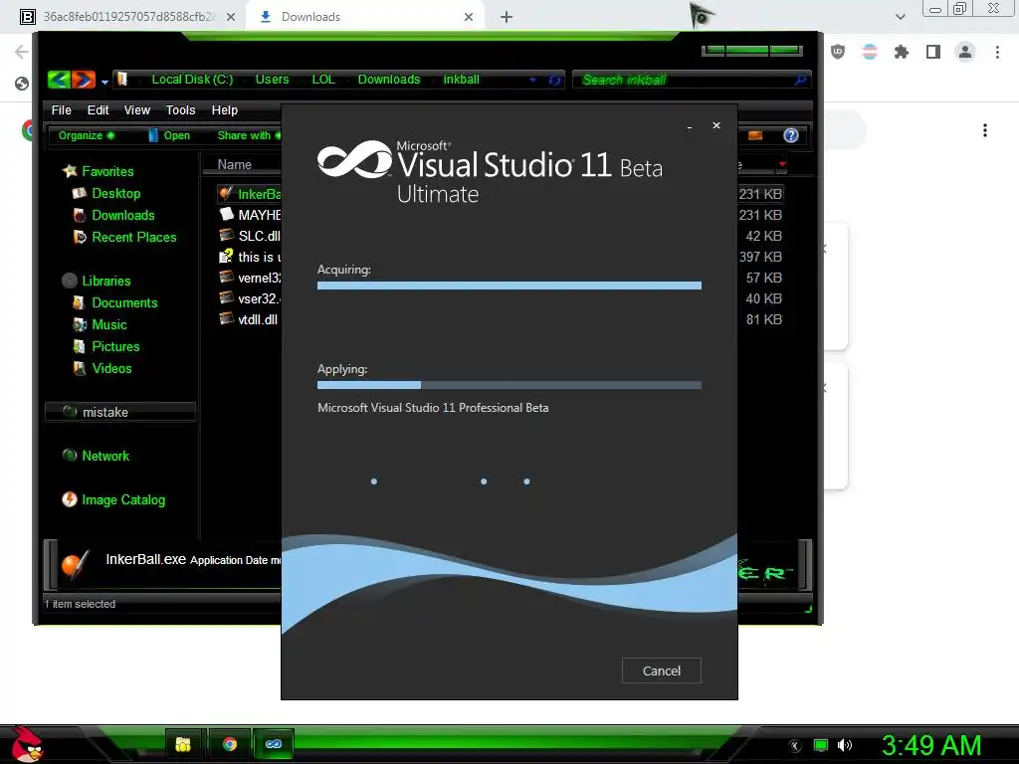Click Users in the address bar
Image resolution: width=1019 pixels, height=764 pixels.
(272, 80)
